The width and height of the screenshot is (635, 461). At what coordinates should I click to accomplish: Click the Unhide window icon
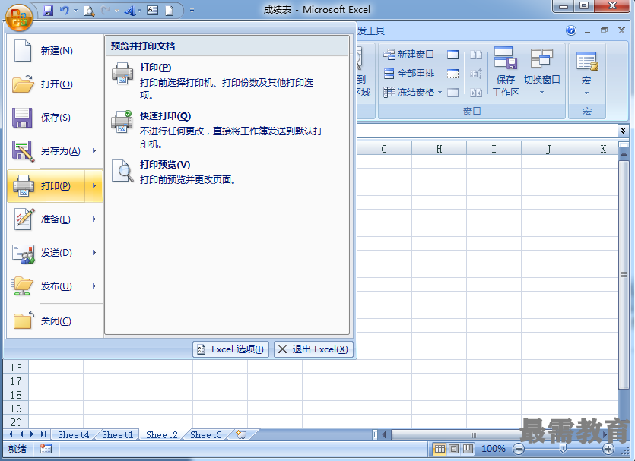pos(452,93)
